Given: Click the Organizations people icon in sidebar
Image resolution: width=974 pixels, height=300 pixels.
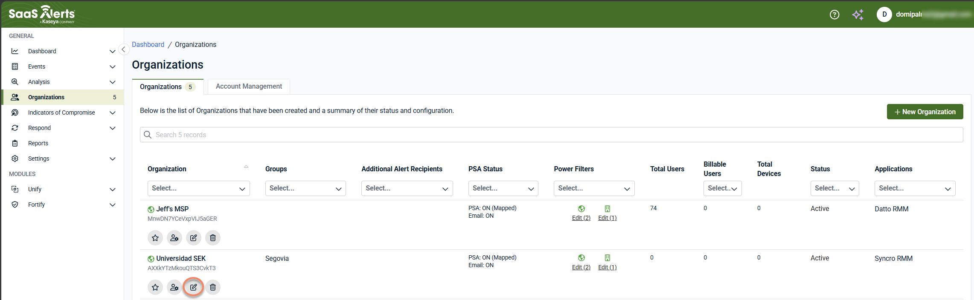Looking at the screenshot, I should click(15, 97).
